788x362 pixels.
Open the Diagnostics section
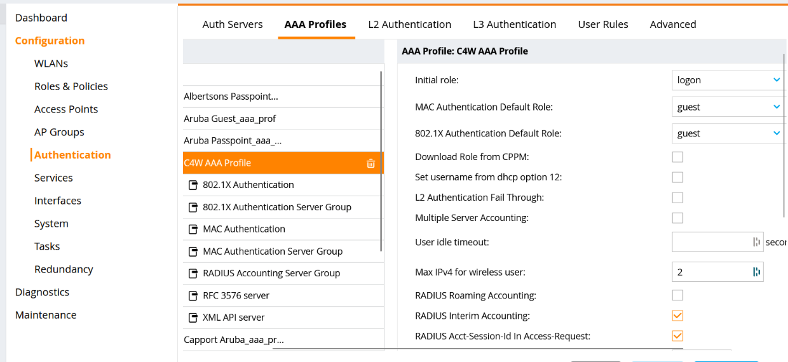tap(42, 292)
